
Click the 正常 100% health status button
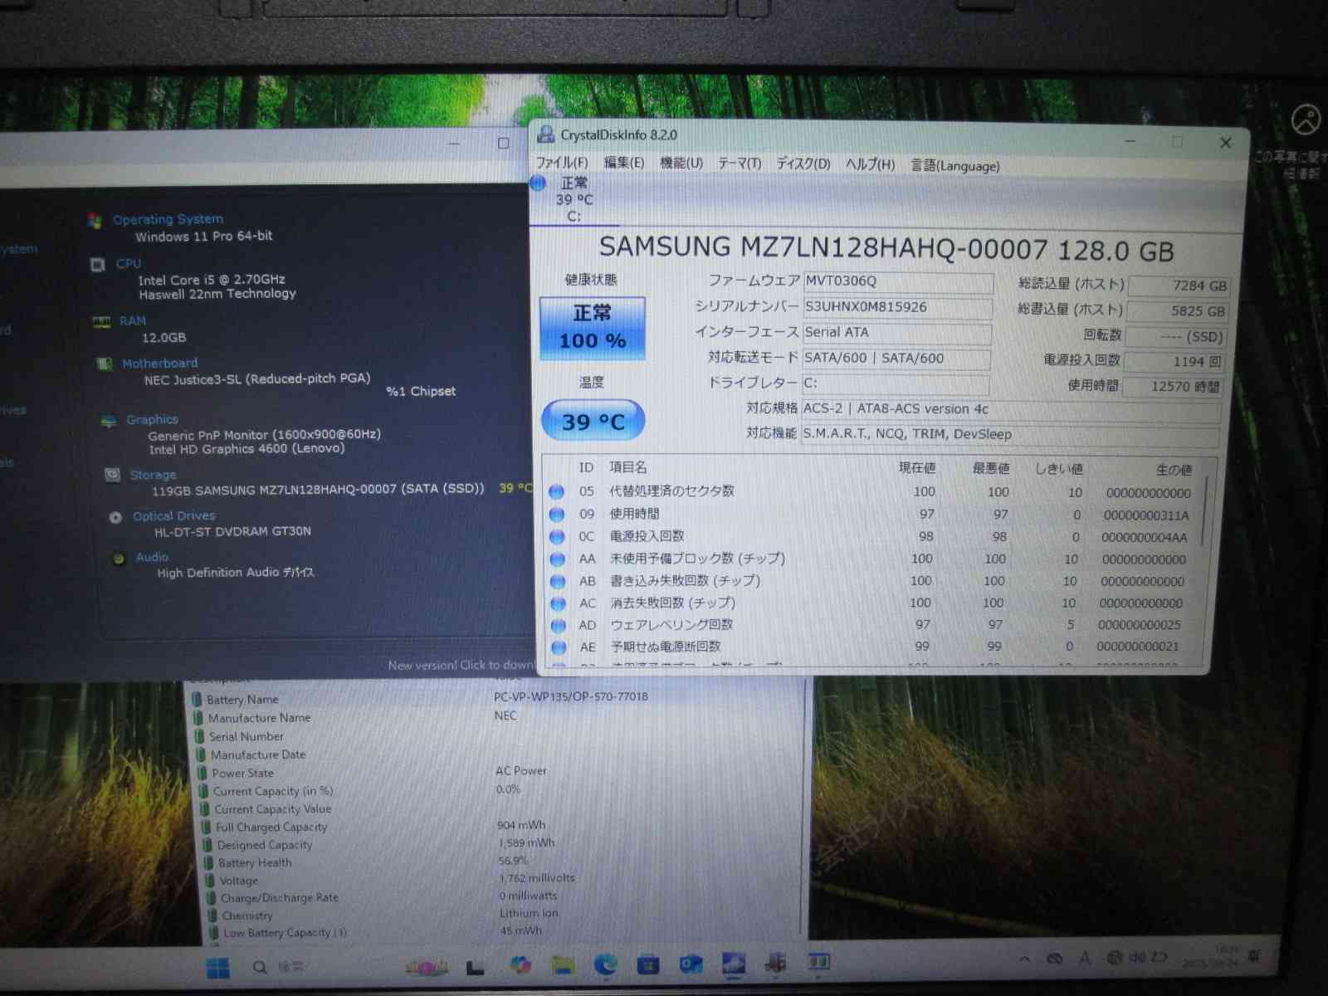(x=592, y=328)
